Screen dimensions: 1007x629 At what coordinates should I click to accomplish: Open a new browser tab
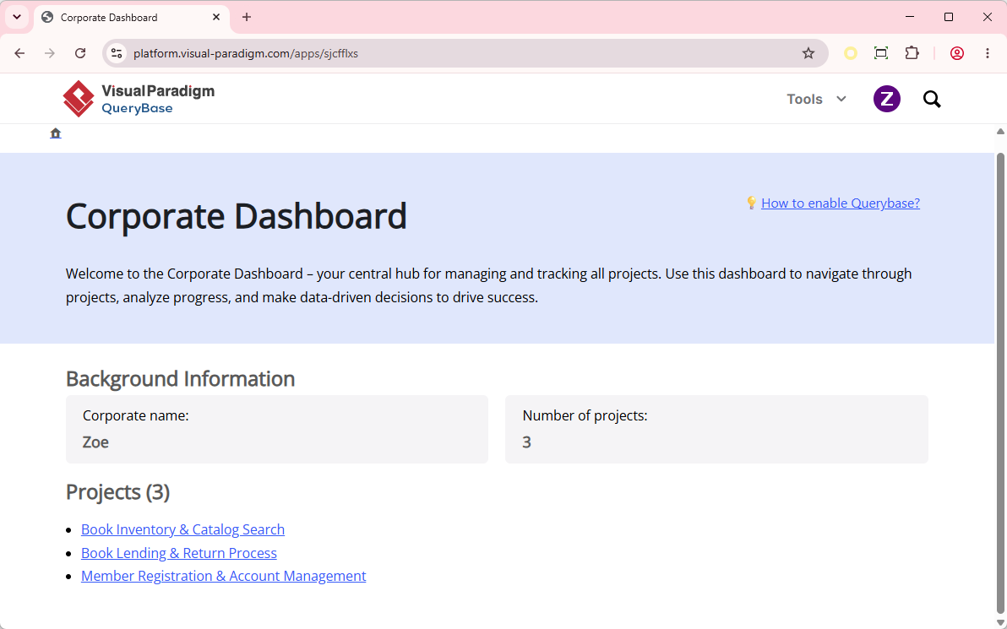tap(247, 18)
